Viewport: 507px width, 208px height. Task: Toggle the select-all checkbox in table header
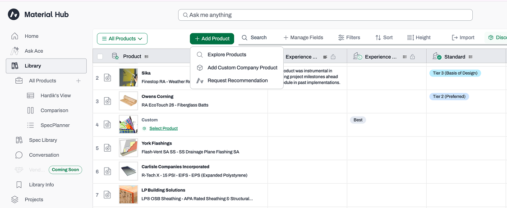click(x=100, y=57)
